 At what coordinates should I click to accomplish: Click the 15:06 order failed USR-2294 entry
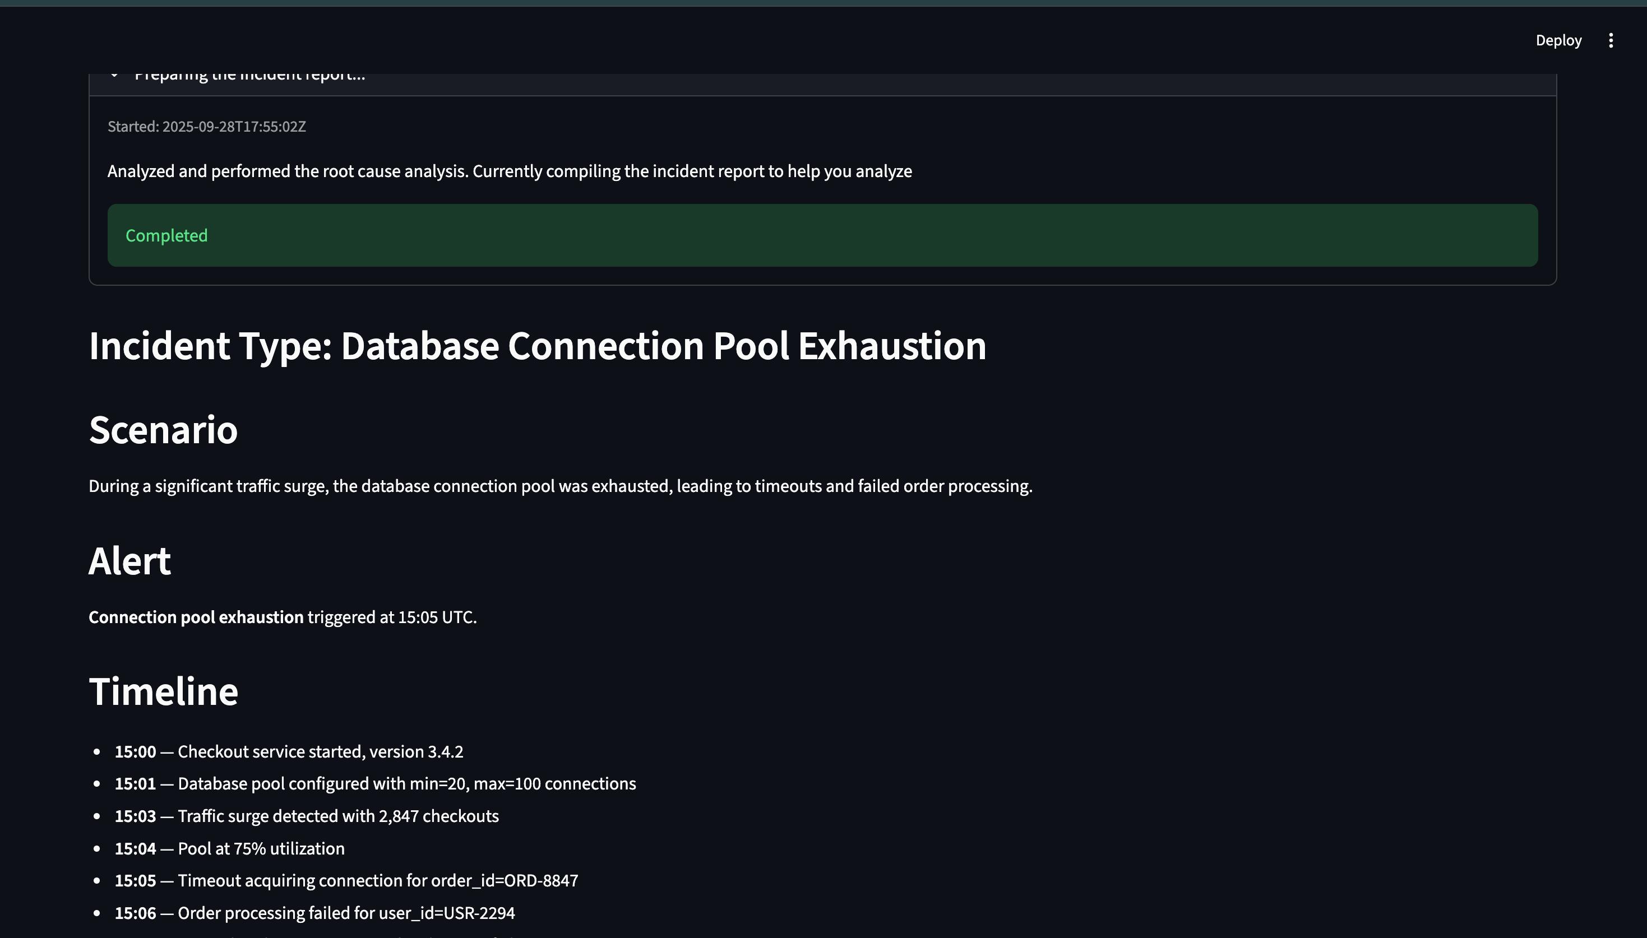(x=314, y=913)
